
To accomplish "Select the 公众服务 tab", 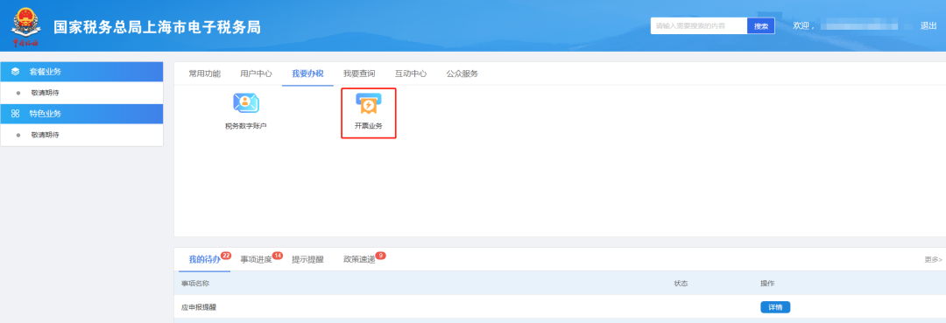I will pyautogui.click(x=462, y=74).
